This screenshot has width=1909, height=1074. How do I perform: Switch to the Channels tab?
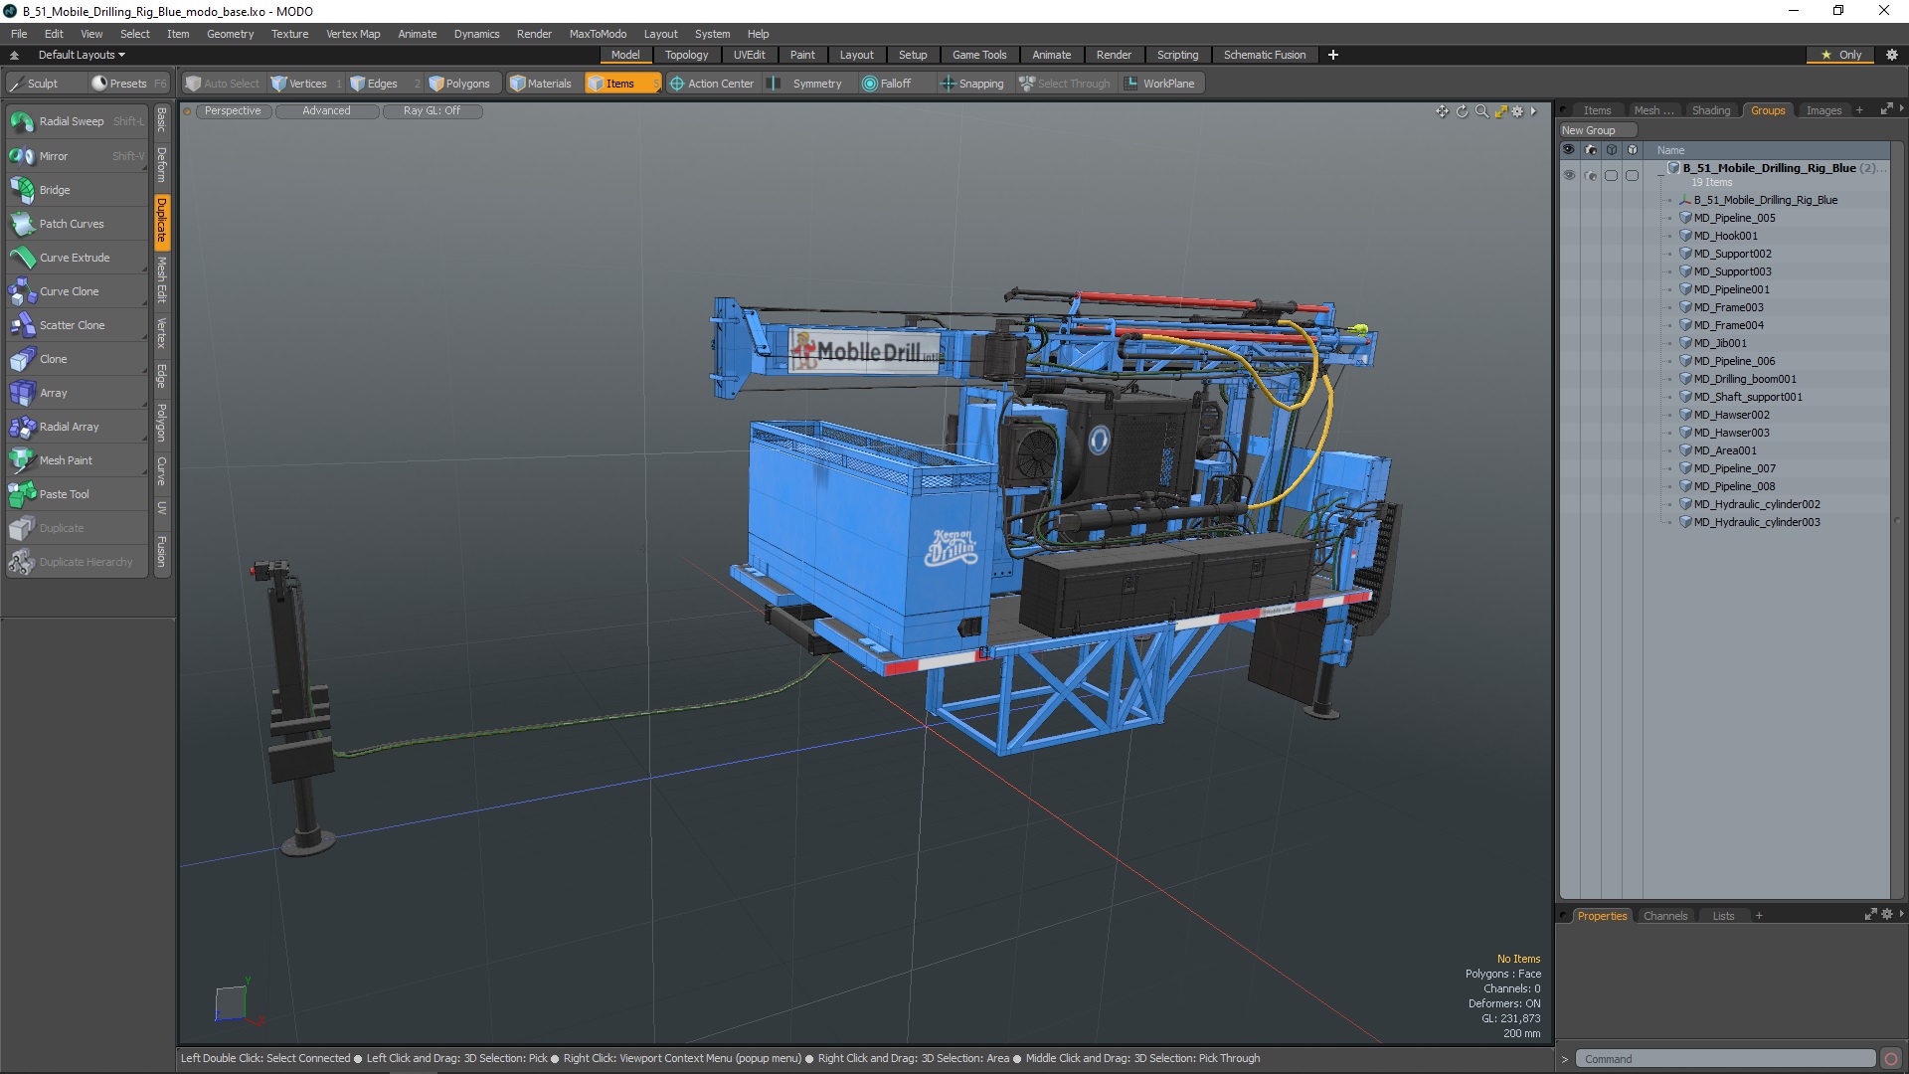[1665, 916]
